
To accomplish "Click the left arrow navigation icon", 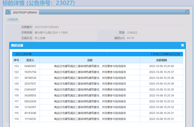I will (8, 12).
